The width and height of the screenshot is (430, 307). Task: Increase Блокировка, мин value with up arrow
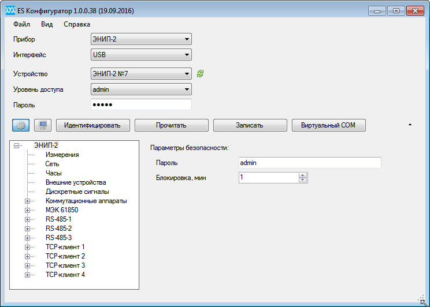[303, 175]
